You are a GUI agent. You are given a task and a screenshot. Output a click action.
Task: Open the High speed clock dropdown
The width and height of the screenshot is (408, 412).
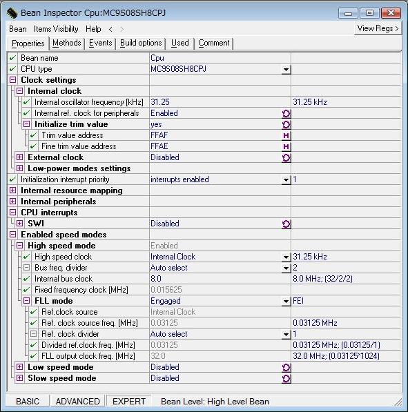point(286,257)
